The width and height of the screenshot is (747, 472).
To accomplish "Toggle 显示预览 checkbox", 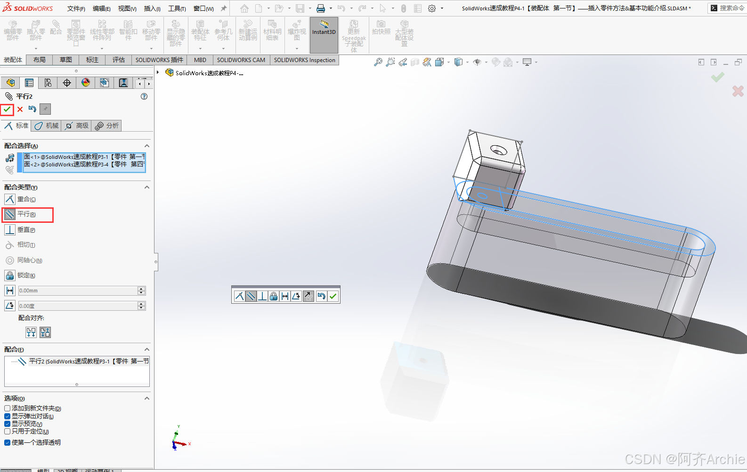I will (x=7, y=424).
